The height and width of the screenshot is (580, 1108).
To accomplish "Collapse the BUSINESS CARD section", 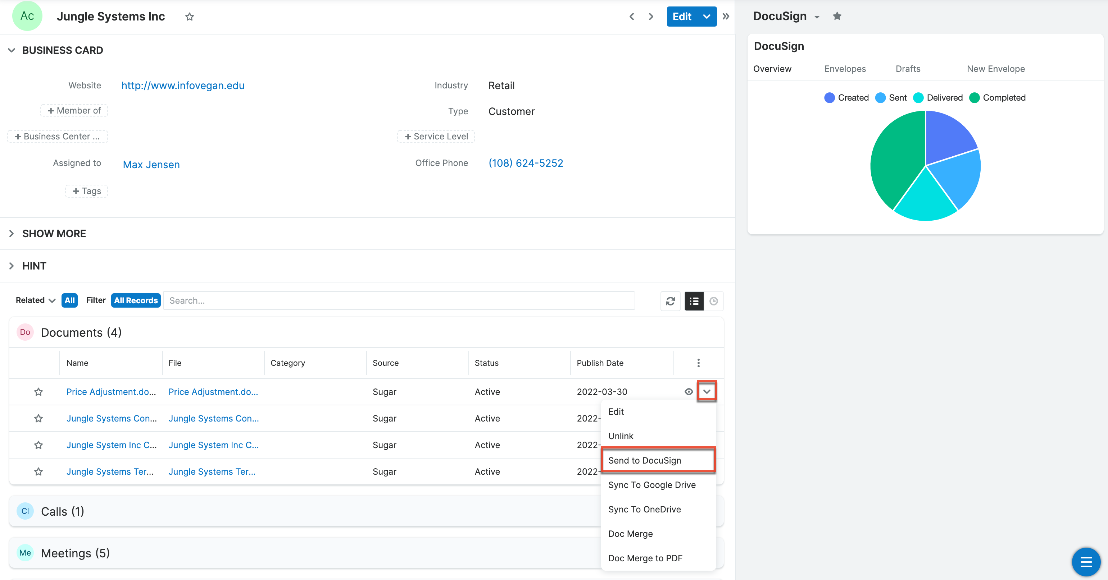I will [12, 50].
